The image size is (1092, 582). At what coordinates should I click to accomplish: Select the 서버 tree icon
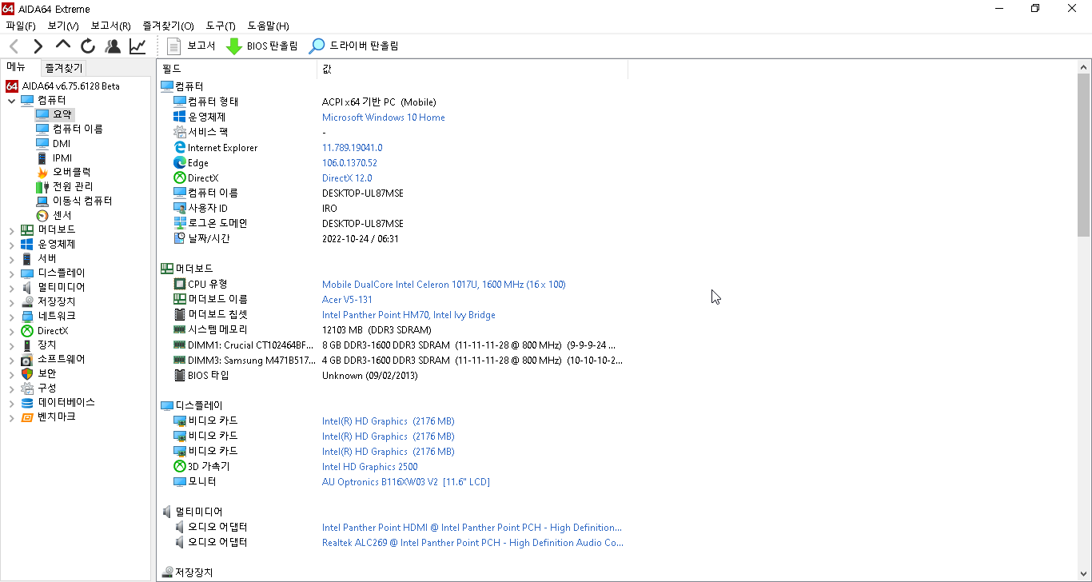(x=27, y=258)
